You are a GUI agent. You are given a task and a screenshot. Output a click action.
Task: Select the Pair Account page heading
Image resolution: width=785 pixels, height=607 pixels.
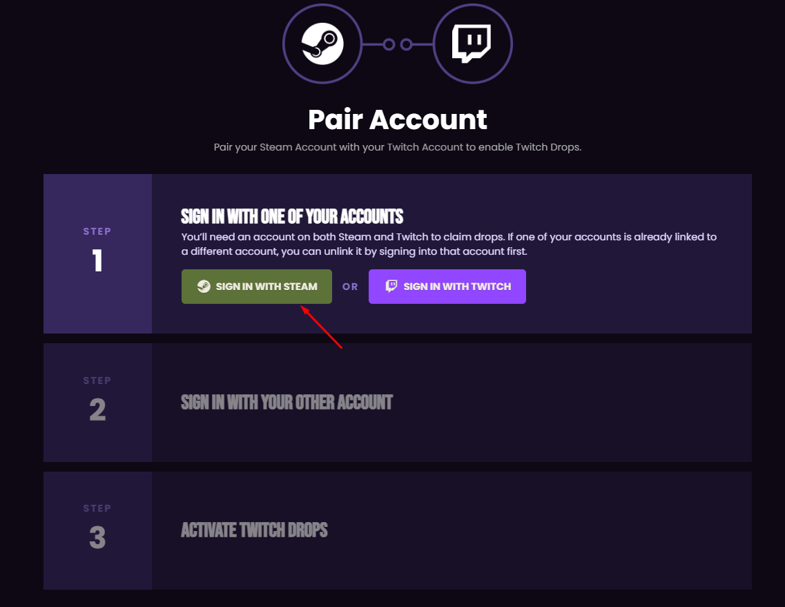point(398,119)
